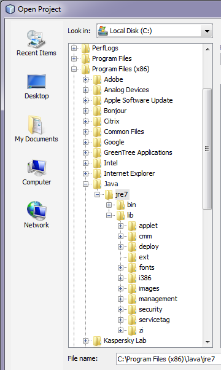Select the ext folder icon
The image size is (221, 370).
tap(132, 257)
